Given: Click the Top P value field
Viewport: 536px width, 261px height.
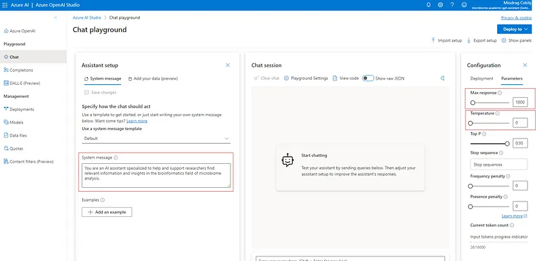Looking at the screenshot, I should pos(520,143).
